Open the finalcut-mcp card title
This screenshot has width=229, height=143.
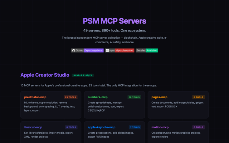point(33,127)
